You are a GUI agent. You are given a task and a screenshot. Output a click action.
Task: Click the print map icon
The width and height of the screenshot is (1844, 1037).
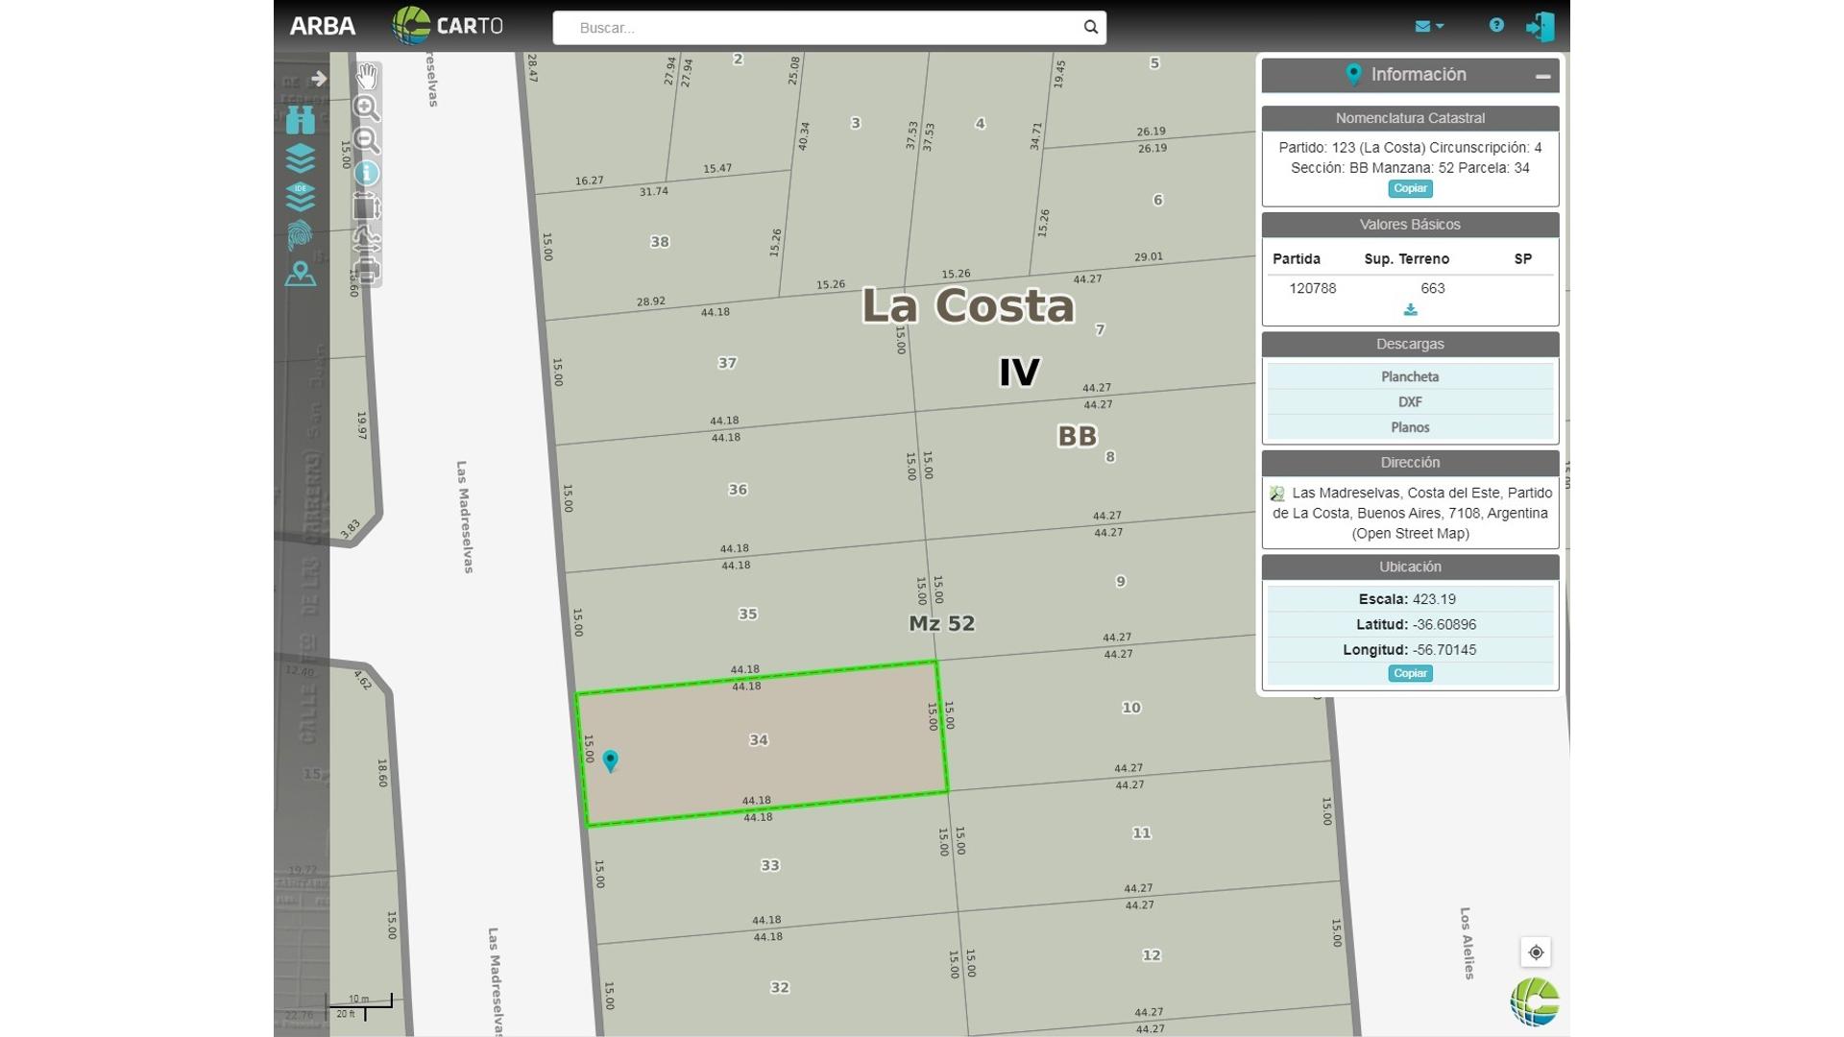[x=367, y=270]
